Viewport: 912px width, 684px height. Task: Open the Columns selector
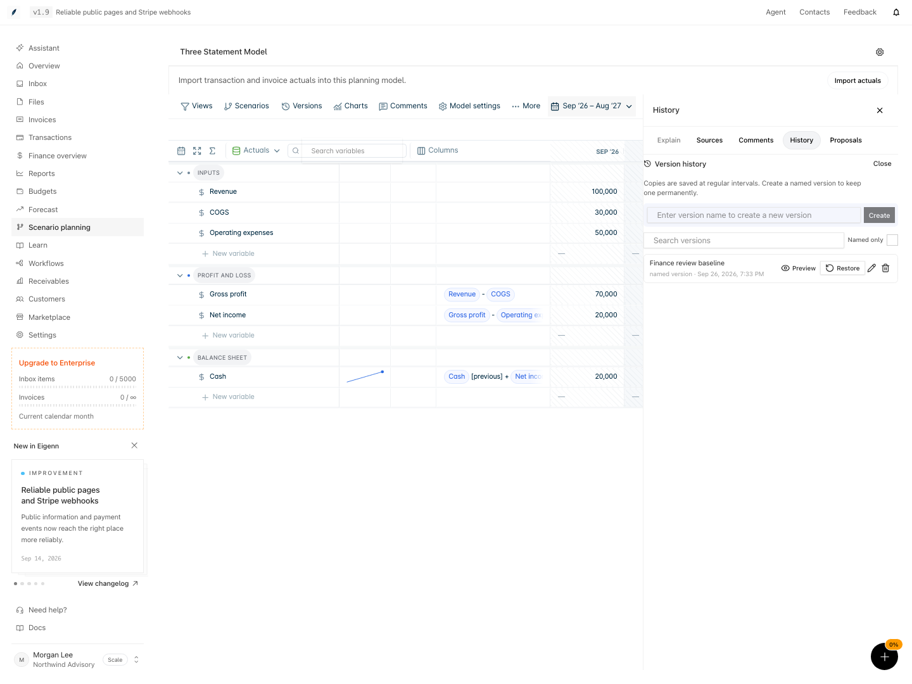(438, 150)
